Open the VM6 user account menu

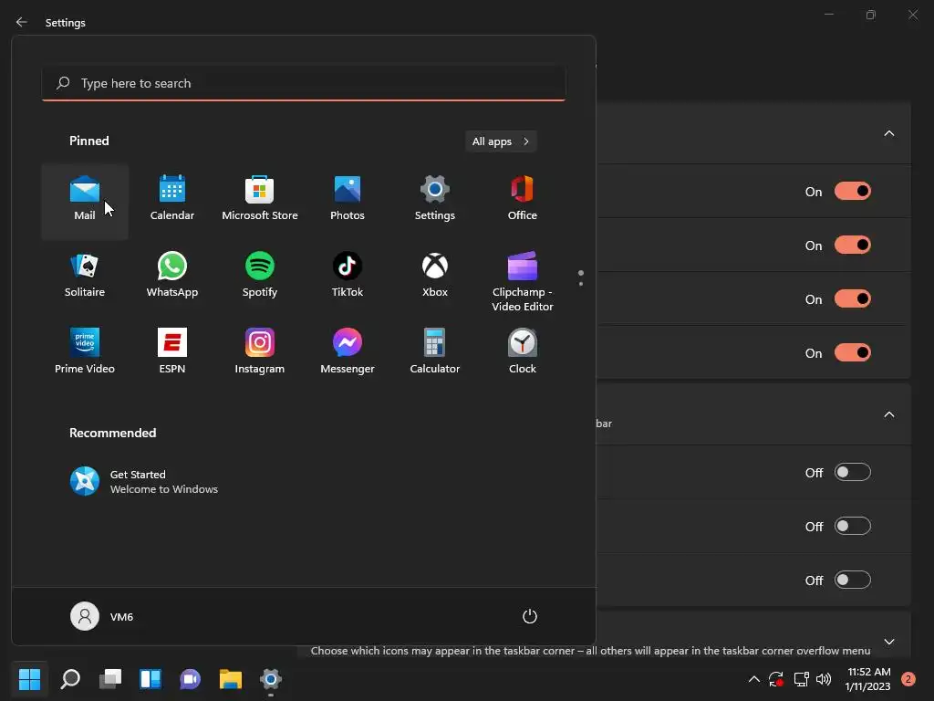click(102, 616)
